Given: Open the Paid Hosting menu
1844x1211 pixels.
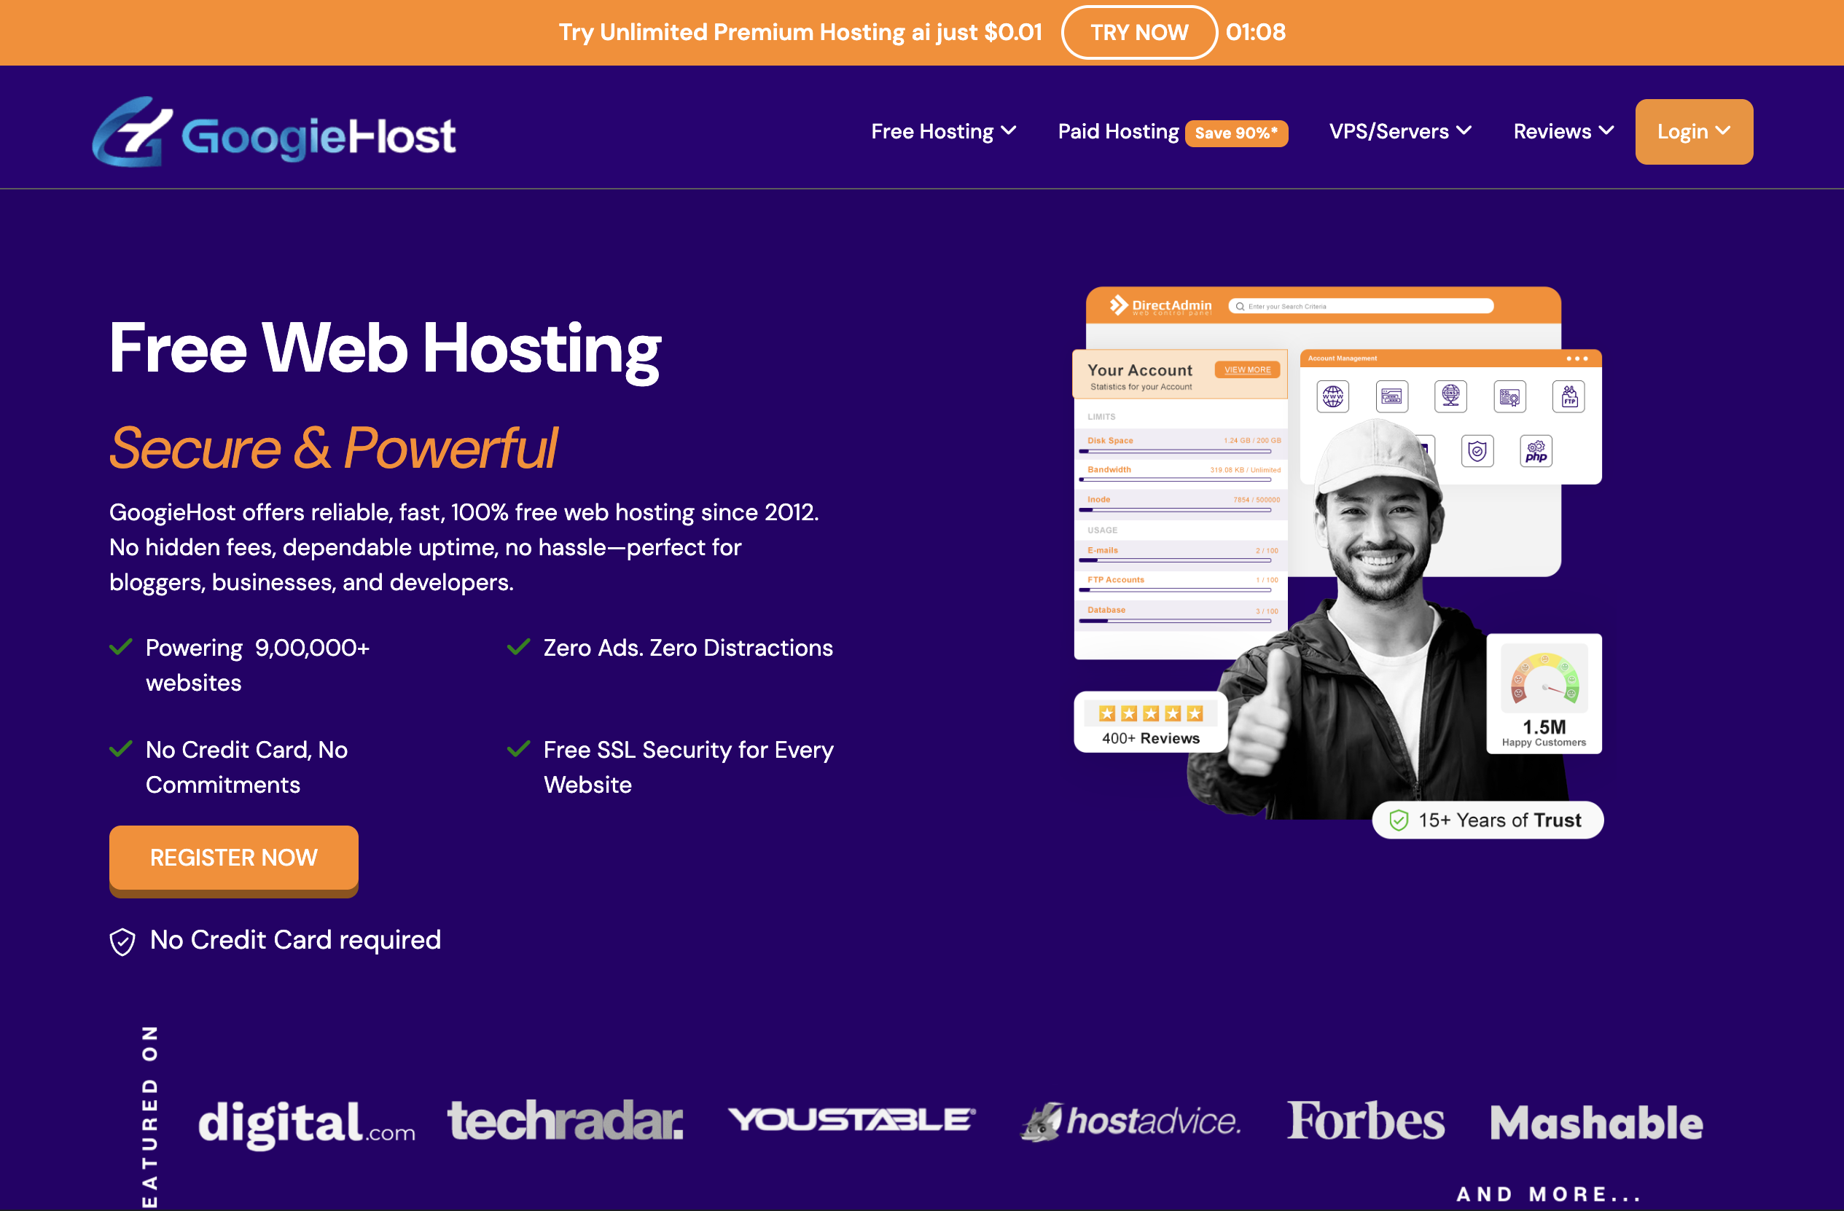Looking at the screenshot, I should click(x=1118, y=131).
